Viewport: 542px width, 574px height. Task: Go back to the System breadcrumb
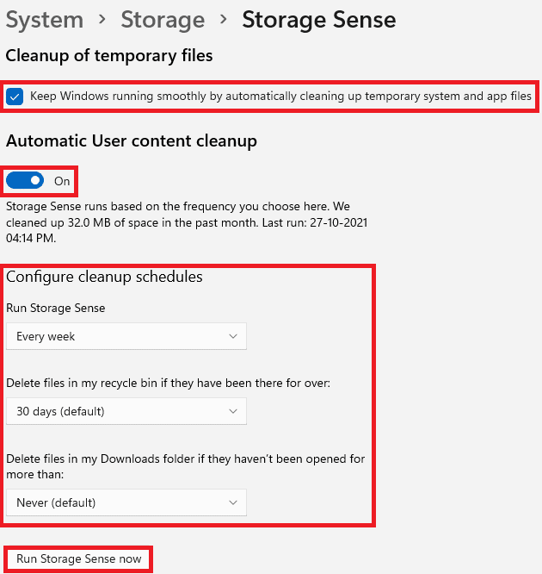click(x=44, y=19)
